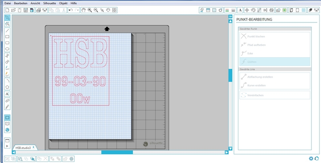
Task: Activate the Pan hand tool
Action: tap(83, 9)
